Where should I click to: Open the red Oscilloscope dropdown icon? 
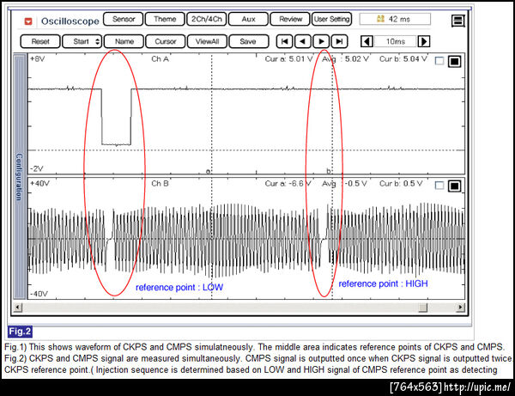click(28, 21)
